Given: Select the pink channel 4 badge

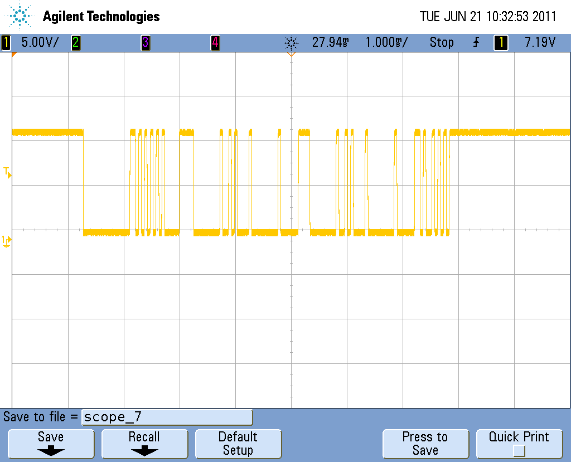Looking at the screenshot, I should (x=215, y=42).
